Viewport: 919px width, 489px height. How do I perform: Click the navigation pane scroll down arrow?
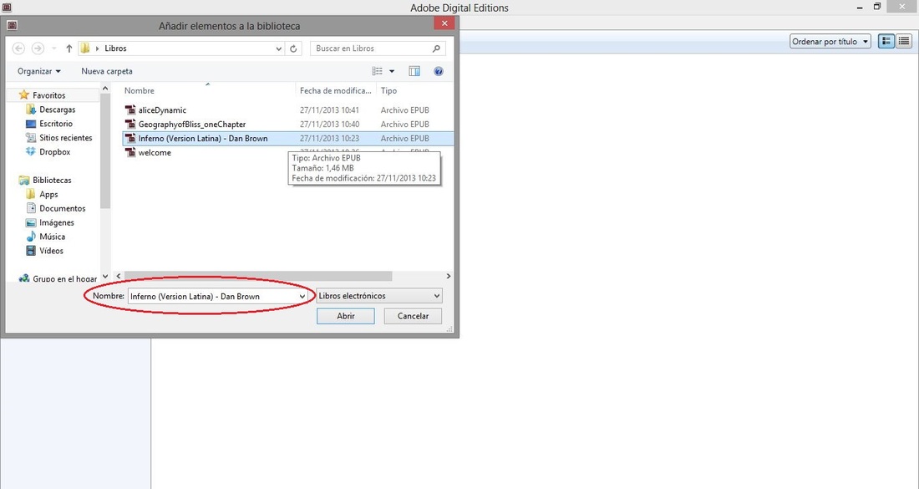pos(105,276)
